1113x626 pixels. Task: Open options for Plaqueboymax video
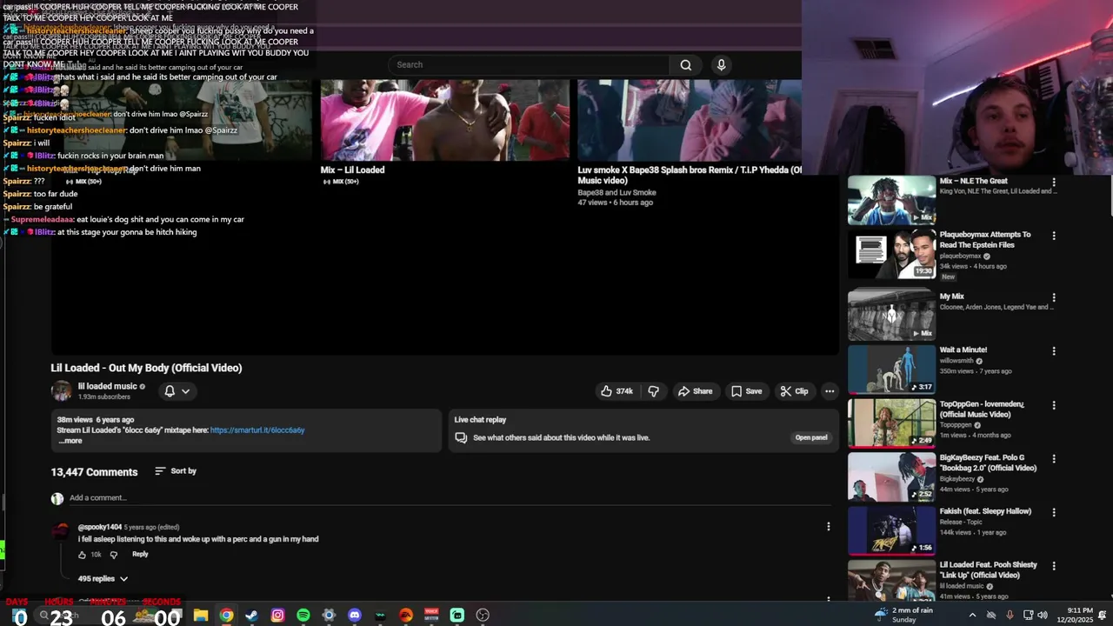click(1054, 236)
